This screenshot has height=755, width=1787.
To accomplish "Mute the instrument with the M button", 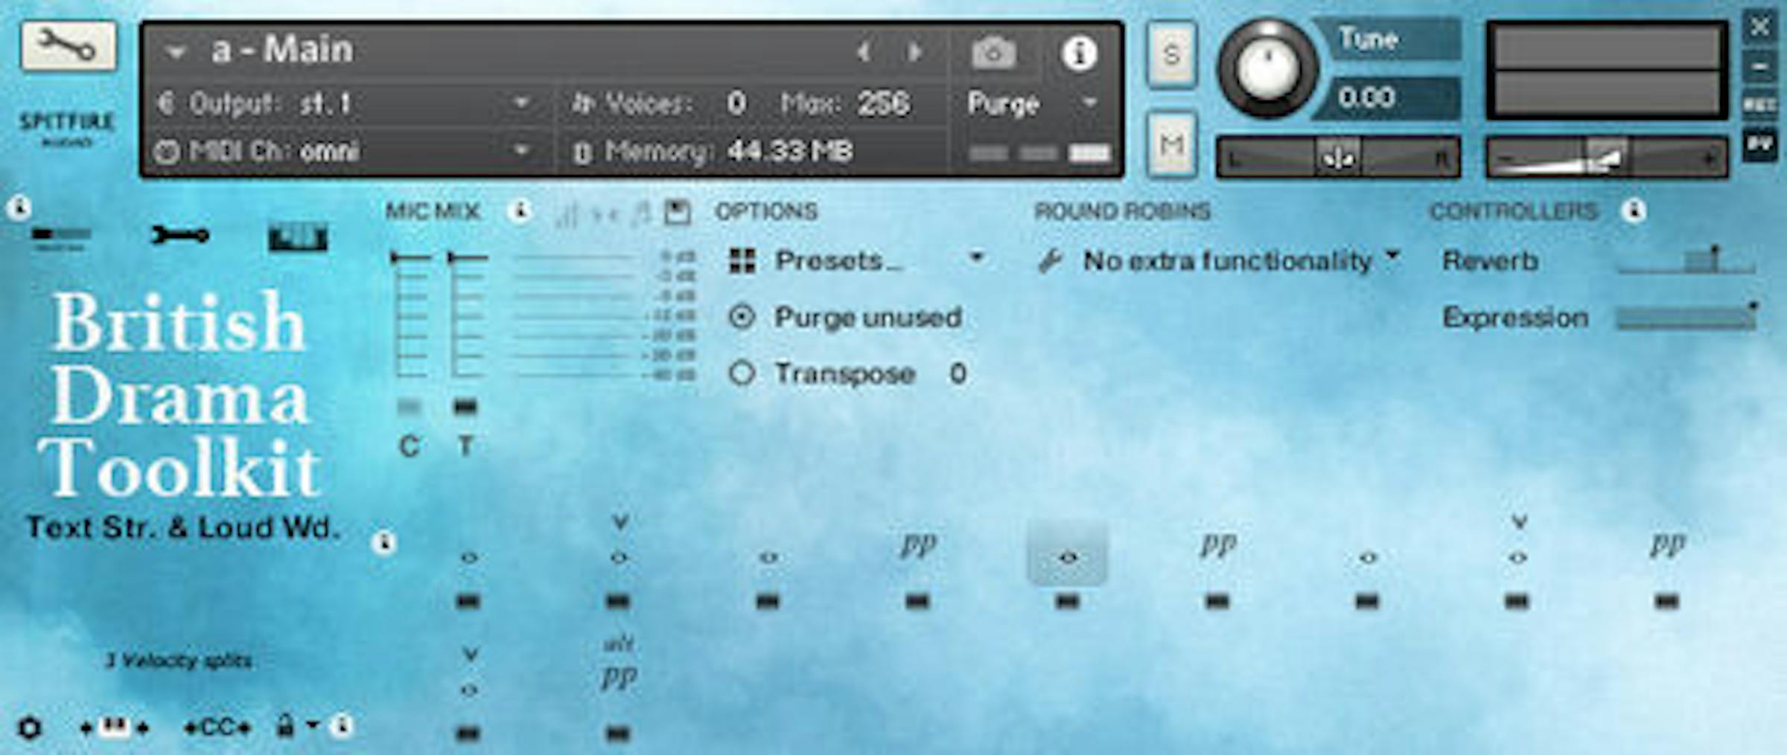I will coord(1172,144).
